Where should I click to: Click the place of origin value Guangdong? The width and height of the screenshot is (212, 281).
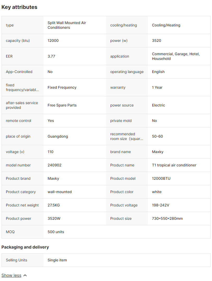tap(58, 136)
